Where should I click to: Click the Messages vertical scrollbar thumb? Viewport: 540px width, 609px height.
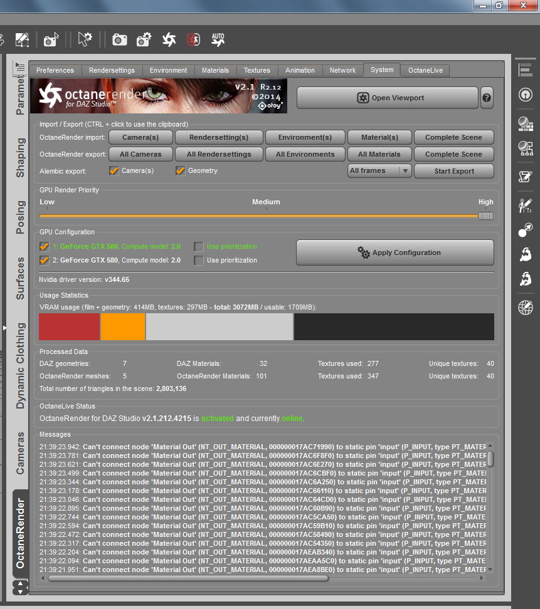pos(490,458)
